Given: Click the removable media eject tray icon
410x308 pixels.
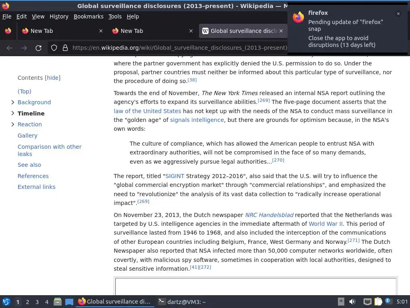Looking at the screenshot, I should [x=341, y=302].
